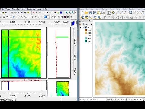
Task: Click the New Shapefile feather icon in QGIS
Action: [95, 17]
